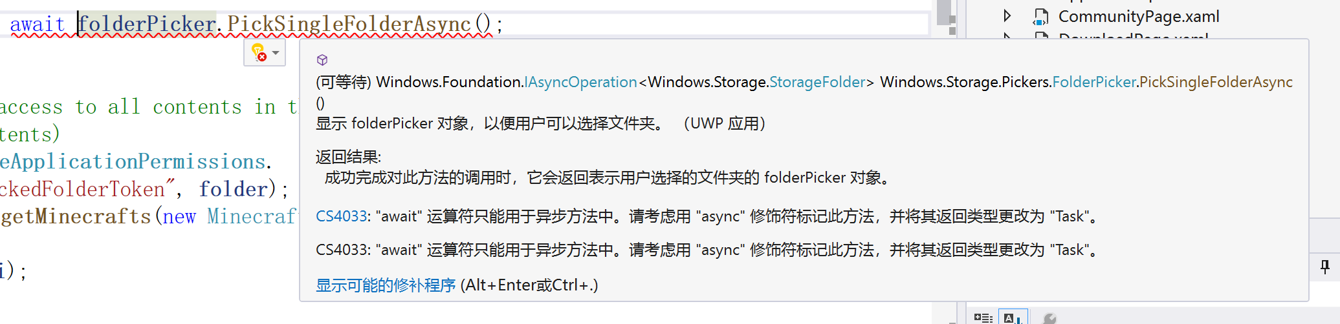Place cursor on PickSingleFolderAsync method call
1340x324 pixels.
click(x=349, y=25)
